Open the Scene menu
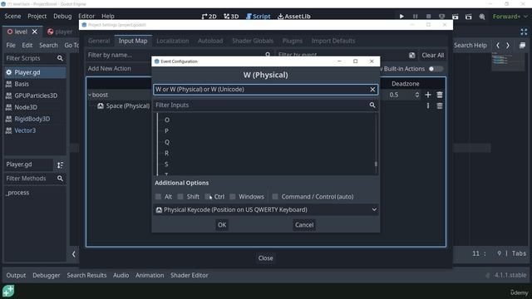 click(x=12, y=16)
